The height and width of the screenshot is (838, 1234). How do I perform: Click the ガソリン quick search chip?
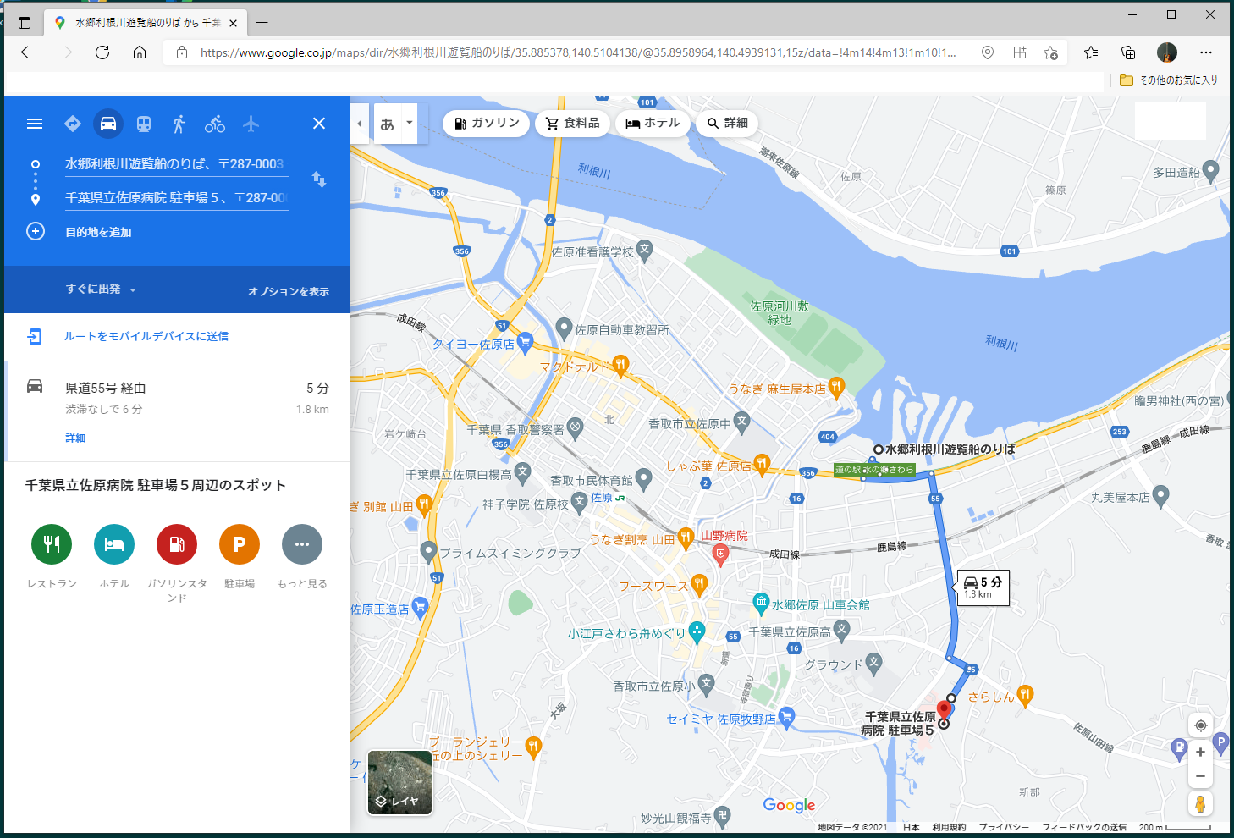(x=487, y=124)
